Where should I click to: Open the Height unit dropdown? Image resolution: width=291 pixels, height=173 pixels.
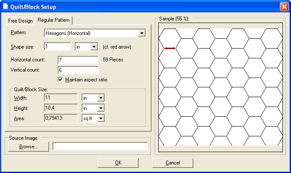[93, 108]
